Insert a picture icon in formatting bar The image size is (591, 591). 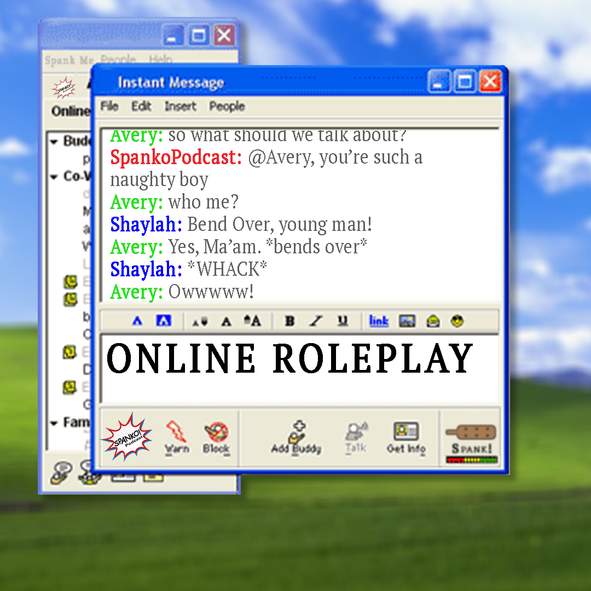(407, 321)
